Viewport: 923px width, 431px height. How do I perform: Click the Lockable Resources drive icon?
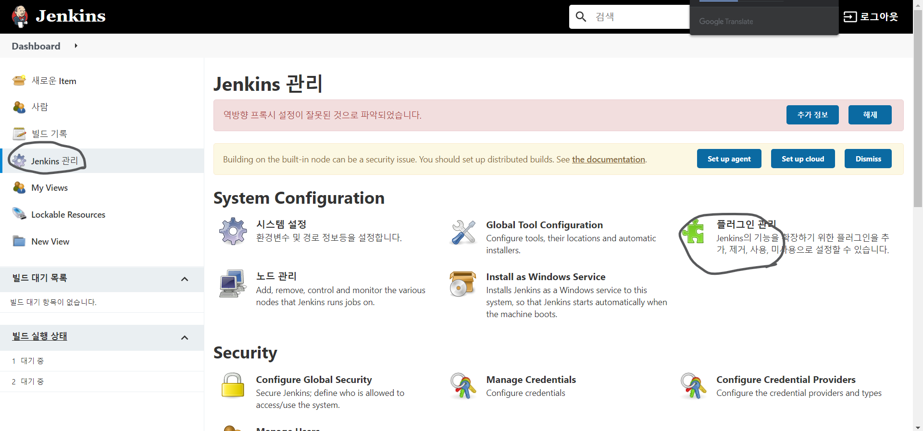19,214
